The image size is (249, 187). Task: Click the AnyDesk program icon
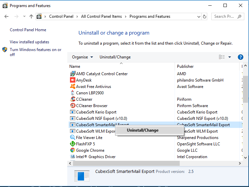pos(73,80)
